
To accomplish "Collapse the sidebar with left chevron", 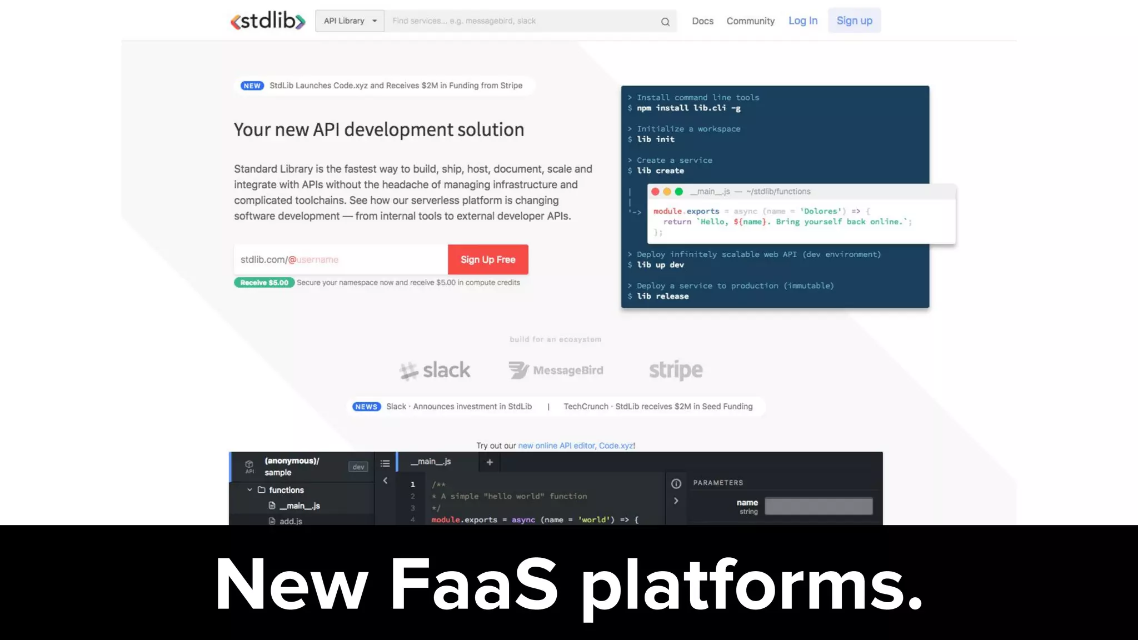I will pyautogui.click(x=385, y=481).
